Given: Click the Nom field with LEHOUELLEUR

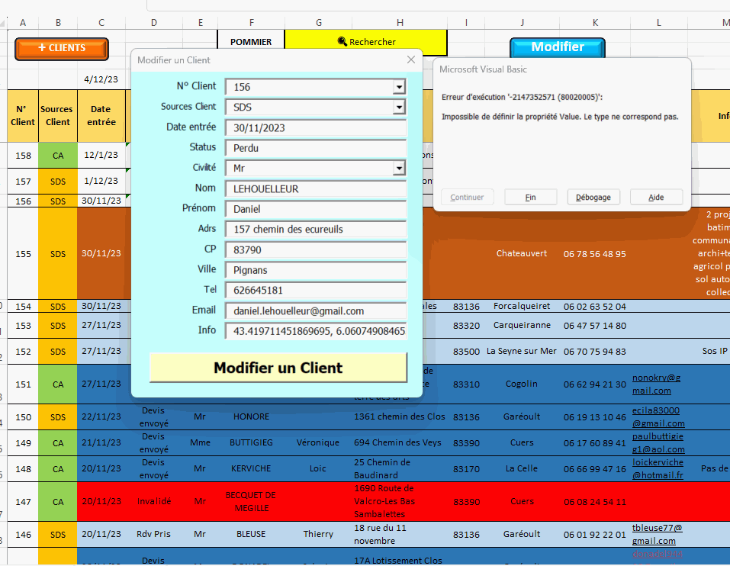Looking at the screenshot, I should pyautogui.click(x=316, y=188).
